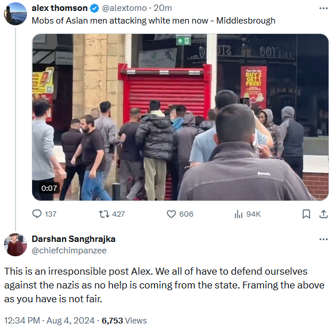Click the 6,753 Views counter
Screen dimensions: 332x335
[x=124, y=321]
